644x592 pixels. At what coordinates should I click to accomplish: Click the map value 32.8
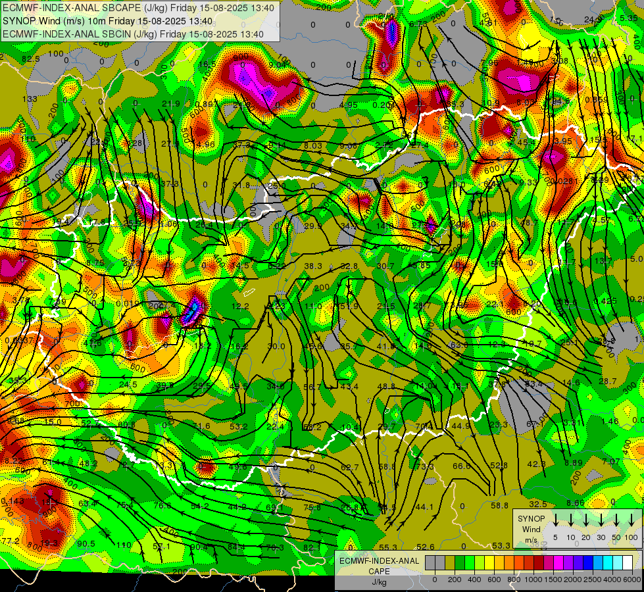click(349, 266)
